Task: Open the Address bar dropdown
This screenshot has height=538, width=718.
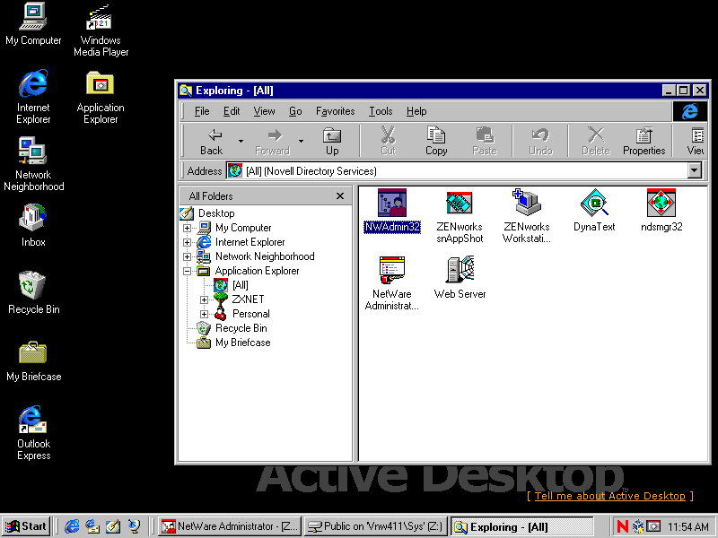Action: pos(694,170)
